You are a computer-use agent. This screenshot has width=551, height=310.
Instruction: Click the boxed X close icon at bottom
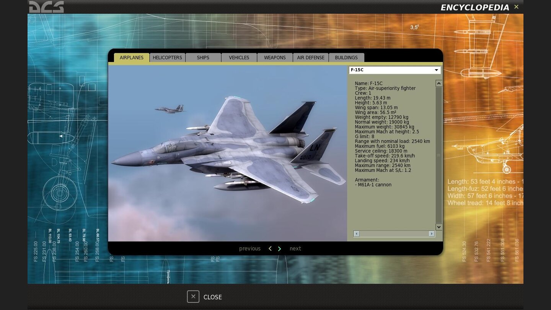193,297
